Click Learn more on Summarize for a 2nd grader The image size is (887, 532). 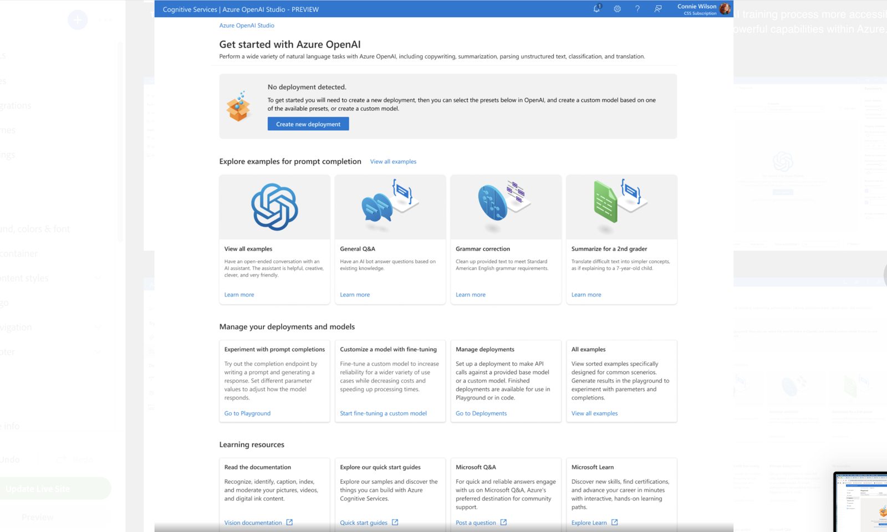click(x=586, y=295)
